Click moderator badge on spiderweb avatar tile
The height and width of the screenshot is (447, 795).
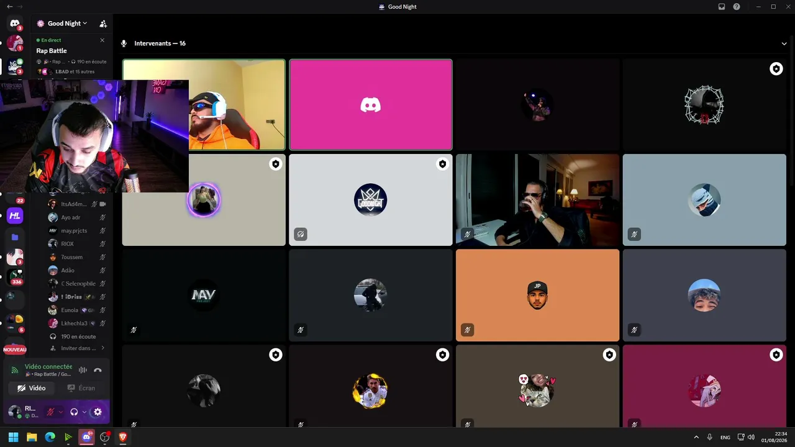pyautogui.click(x=776, y=69)
